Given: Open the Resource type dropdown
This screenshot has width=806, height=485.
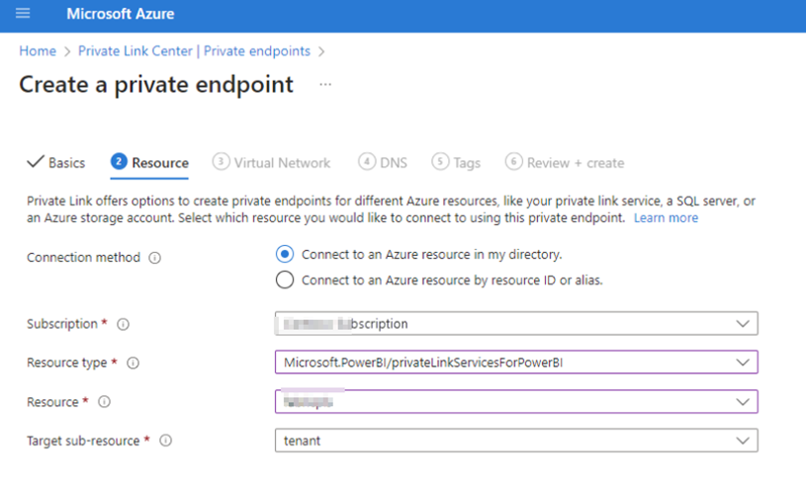Looking at the screenshot, I should coord(516,363).
